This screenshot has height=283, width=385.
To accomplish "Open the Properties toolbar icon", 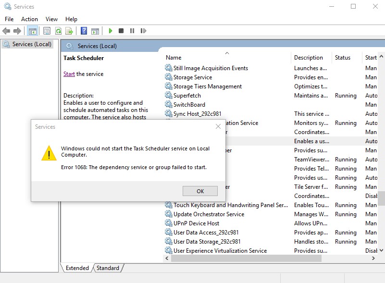I will [47, 31].
